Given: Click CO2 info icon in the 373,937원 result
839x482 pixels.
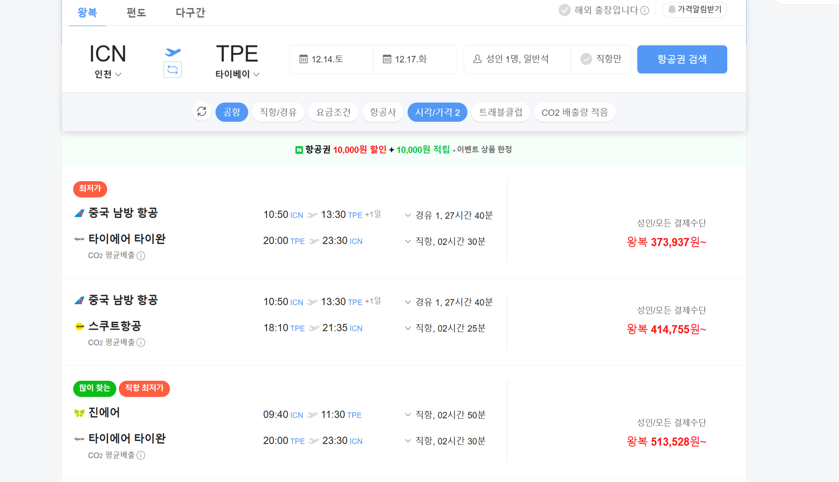Looking at the screenshot, I should 141,256.
